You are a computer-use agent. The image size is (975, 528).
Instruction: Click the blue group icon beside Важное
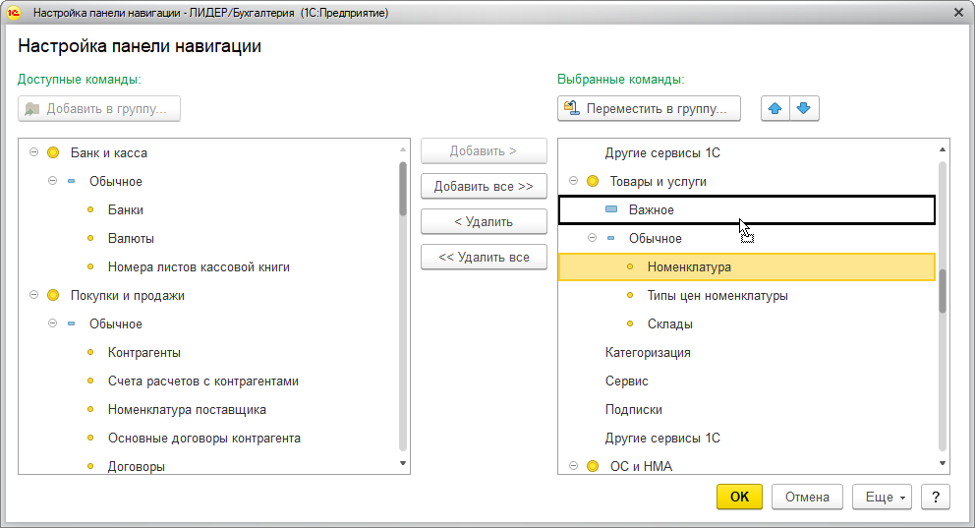pos(611,209)
